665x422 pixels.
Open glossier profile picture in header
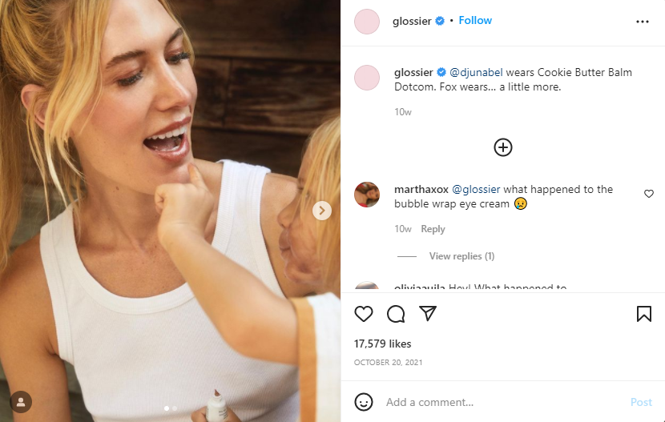pos(367,22)
